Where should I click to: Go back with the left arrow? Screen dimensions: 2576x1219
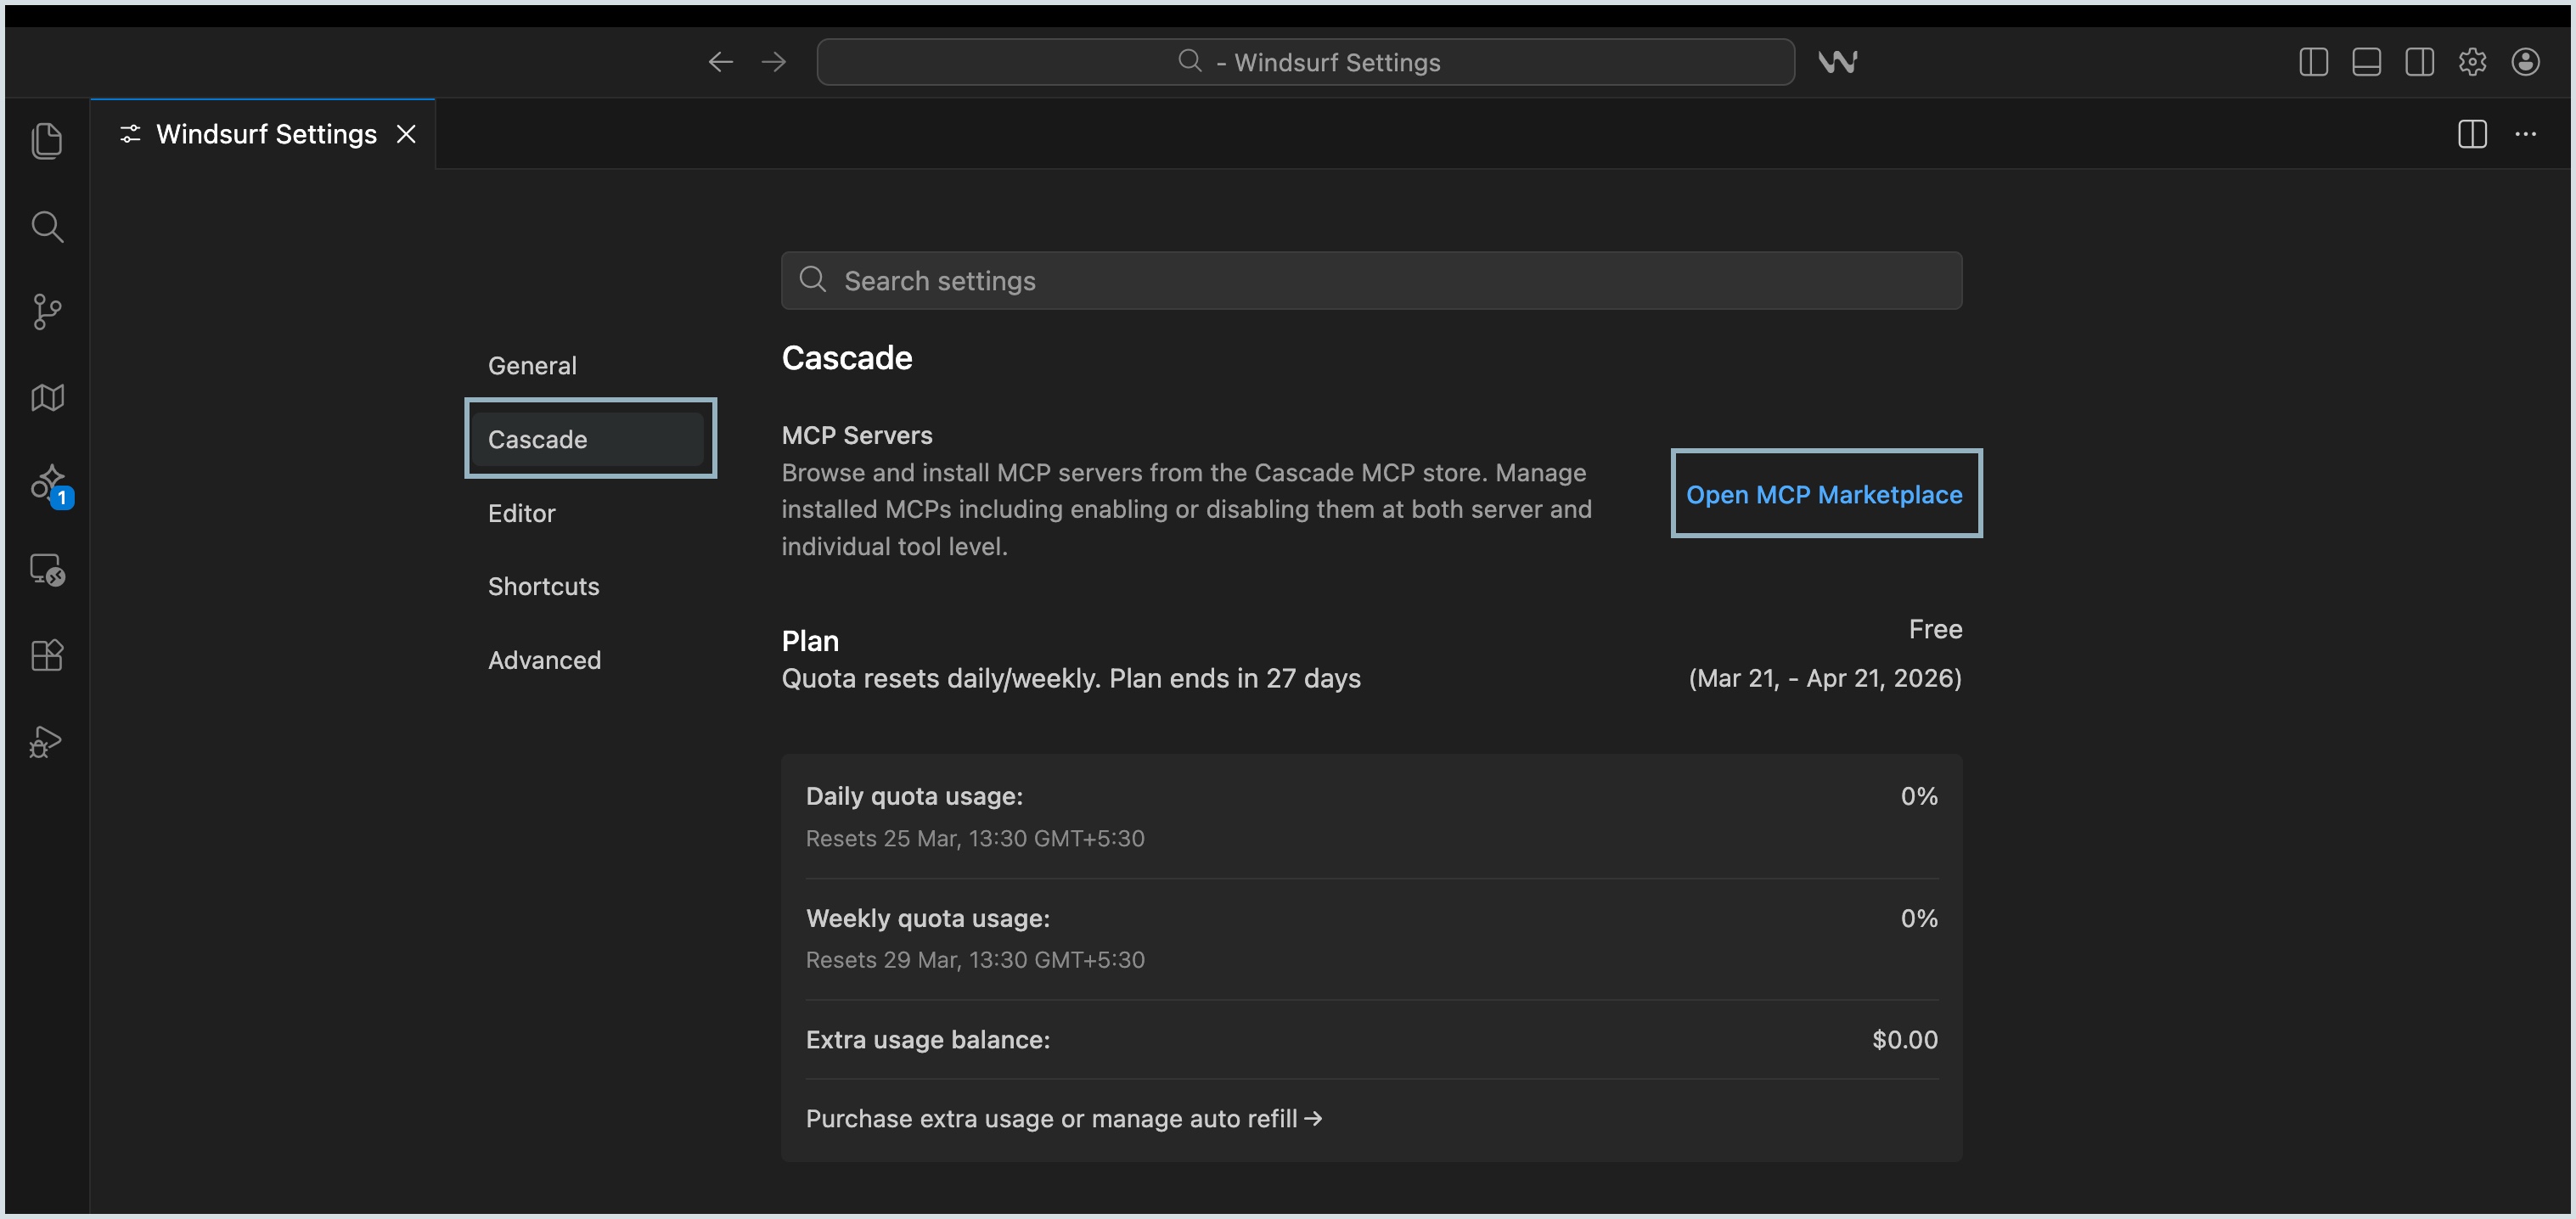pyautogui.click(x=720, y=62)
